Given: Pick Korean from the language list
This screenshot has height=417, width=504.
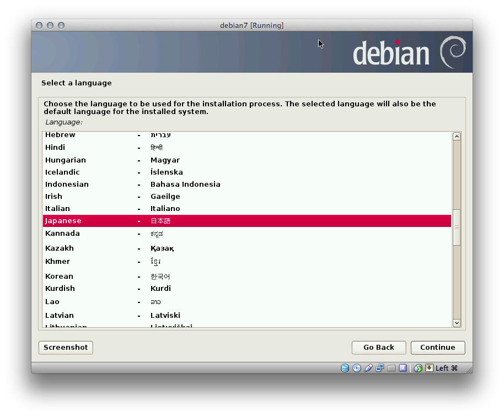Looking at the screenshot, I should tap(247, 277).
